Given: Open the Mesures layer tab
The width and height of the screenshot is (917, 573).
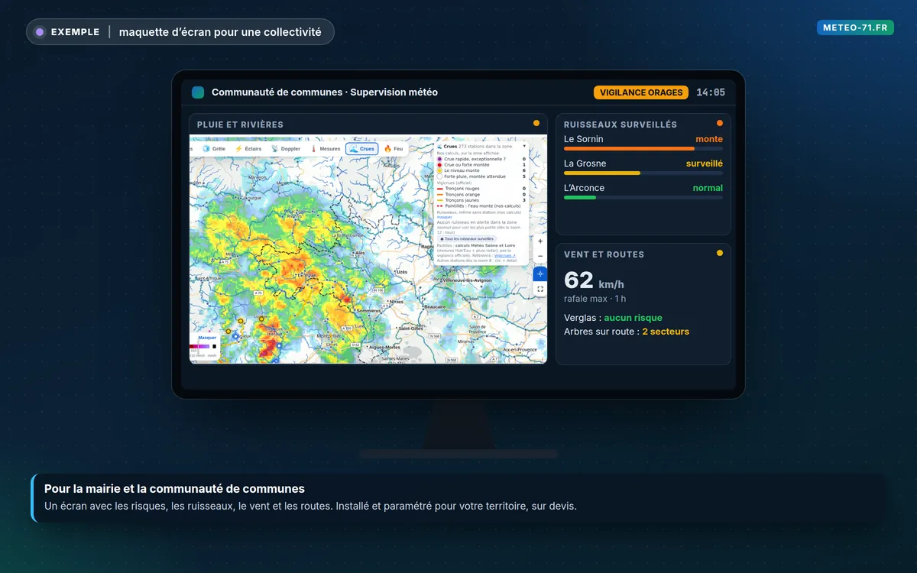Looking at the screenshot, I should pos(326,149).
